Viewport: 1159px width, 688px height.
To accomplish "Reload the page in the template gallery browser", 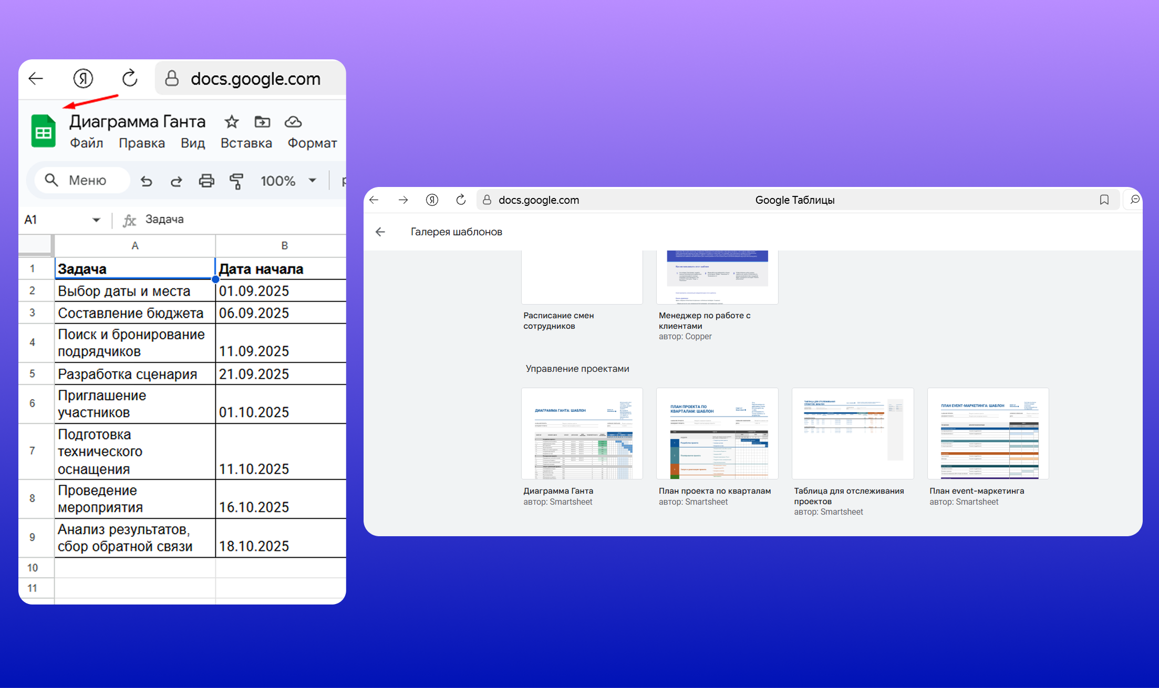I will click(461, 200).
